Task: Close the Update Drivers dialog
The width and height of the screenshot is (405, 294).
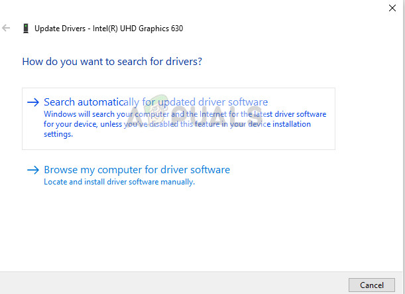Action: point(392,8)
